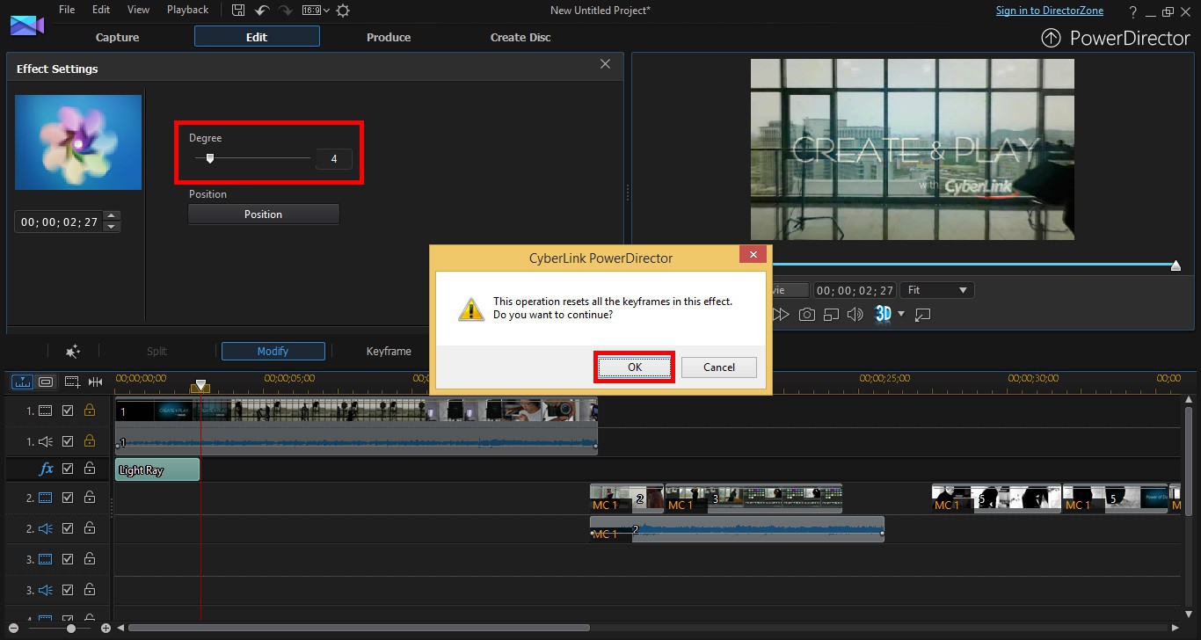Viewport: 1201px width, 640px height.
Task: Click the horizontal timeline scrollbar
Action: [x=359, y=629]
